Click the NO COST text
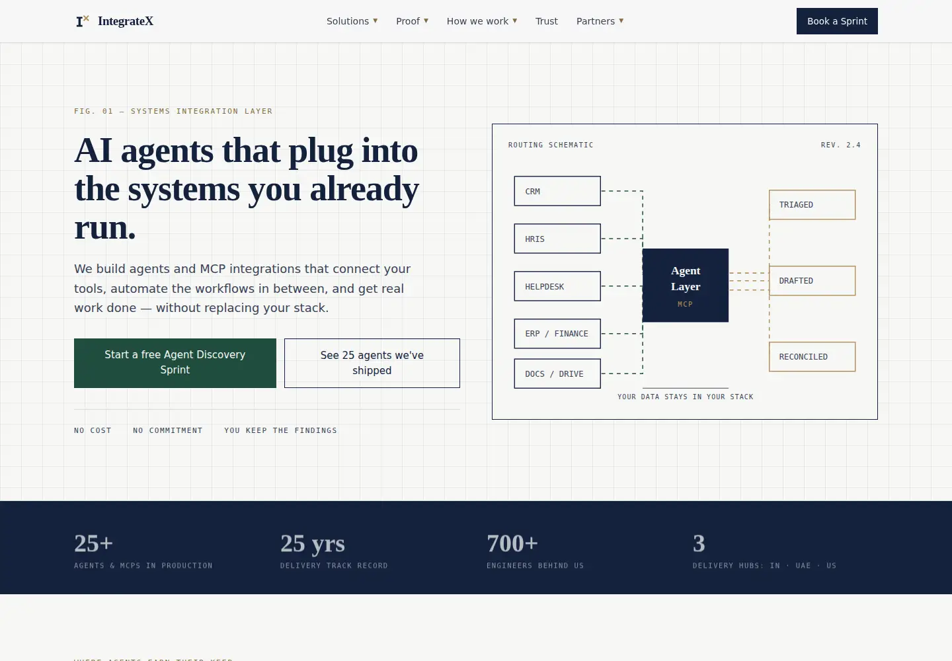Image resolution: width=952 pixels, height=661 pixels. (93, 430)
